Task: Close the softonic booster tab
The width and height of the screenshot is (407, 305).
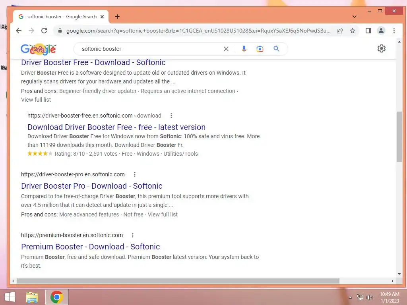Action: 102,17
